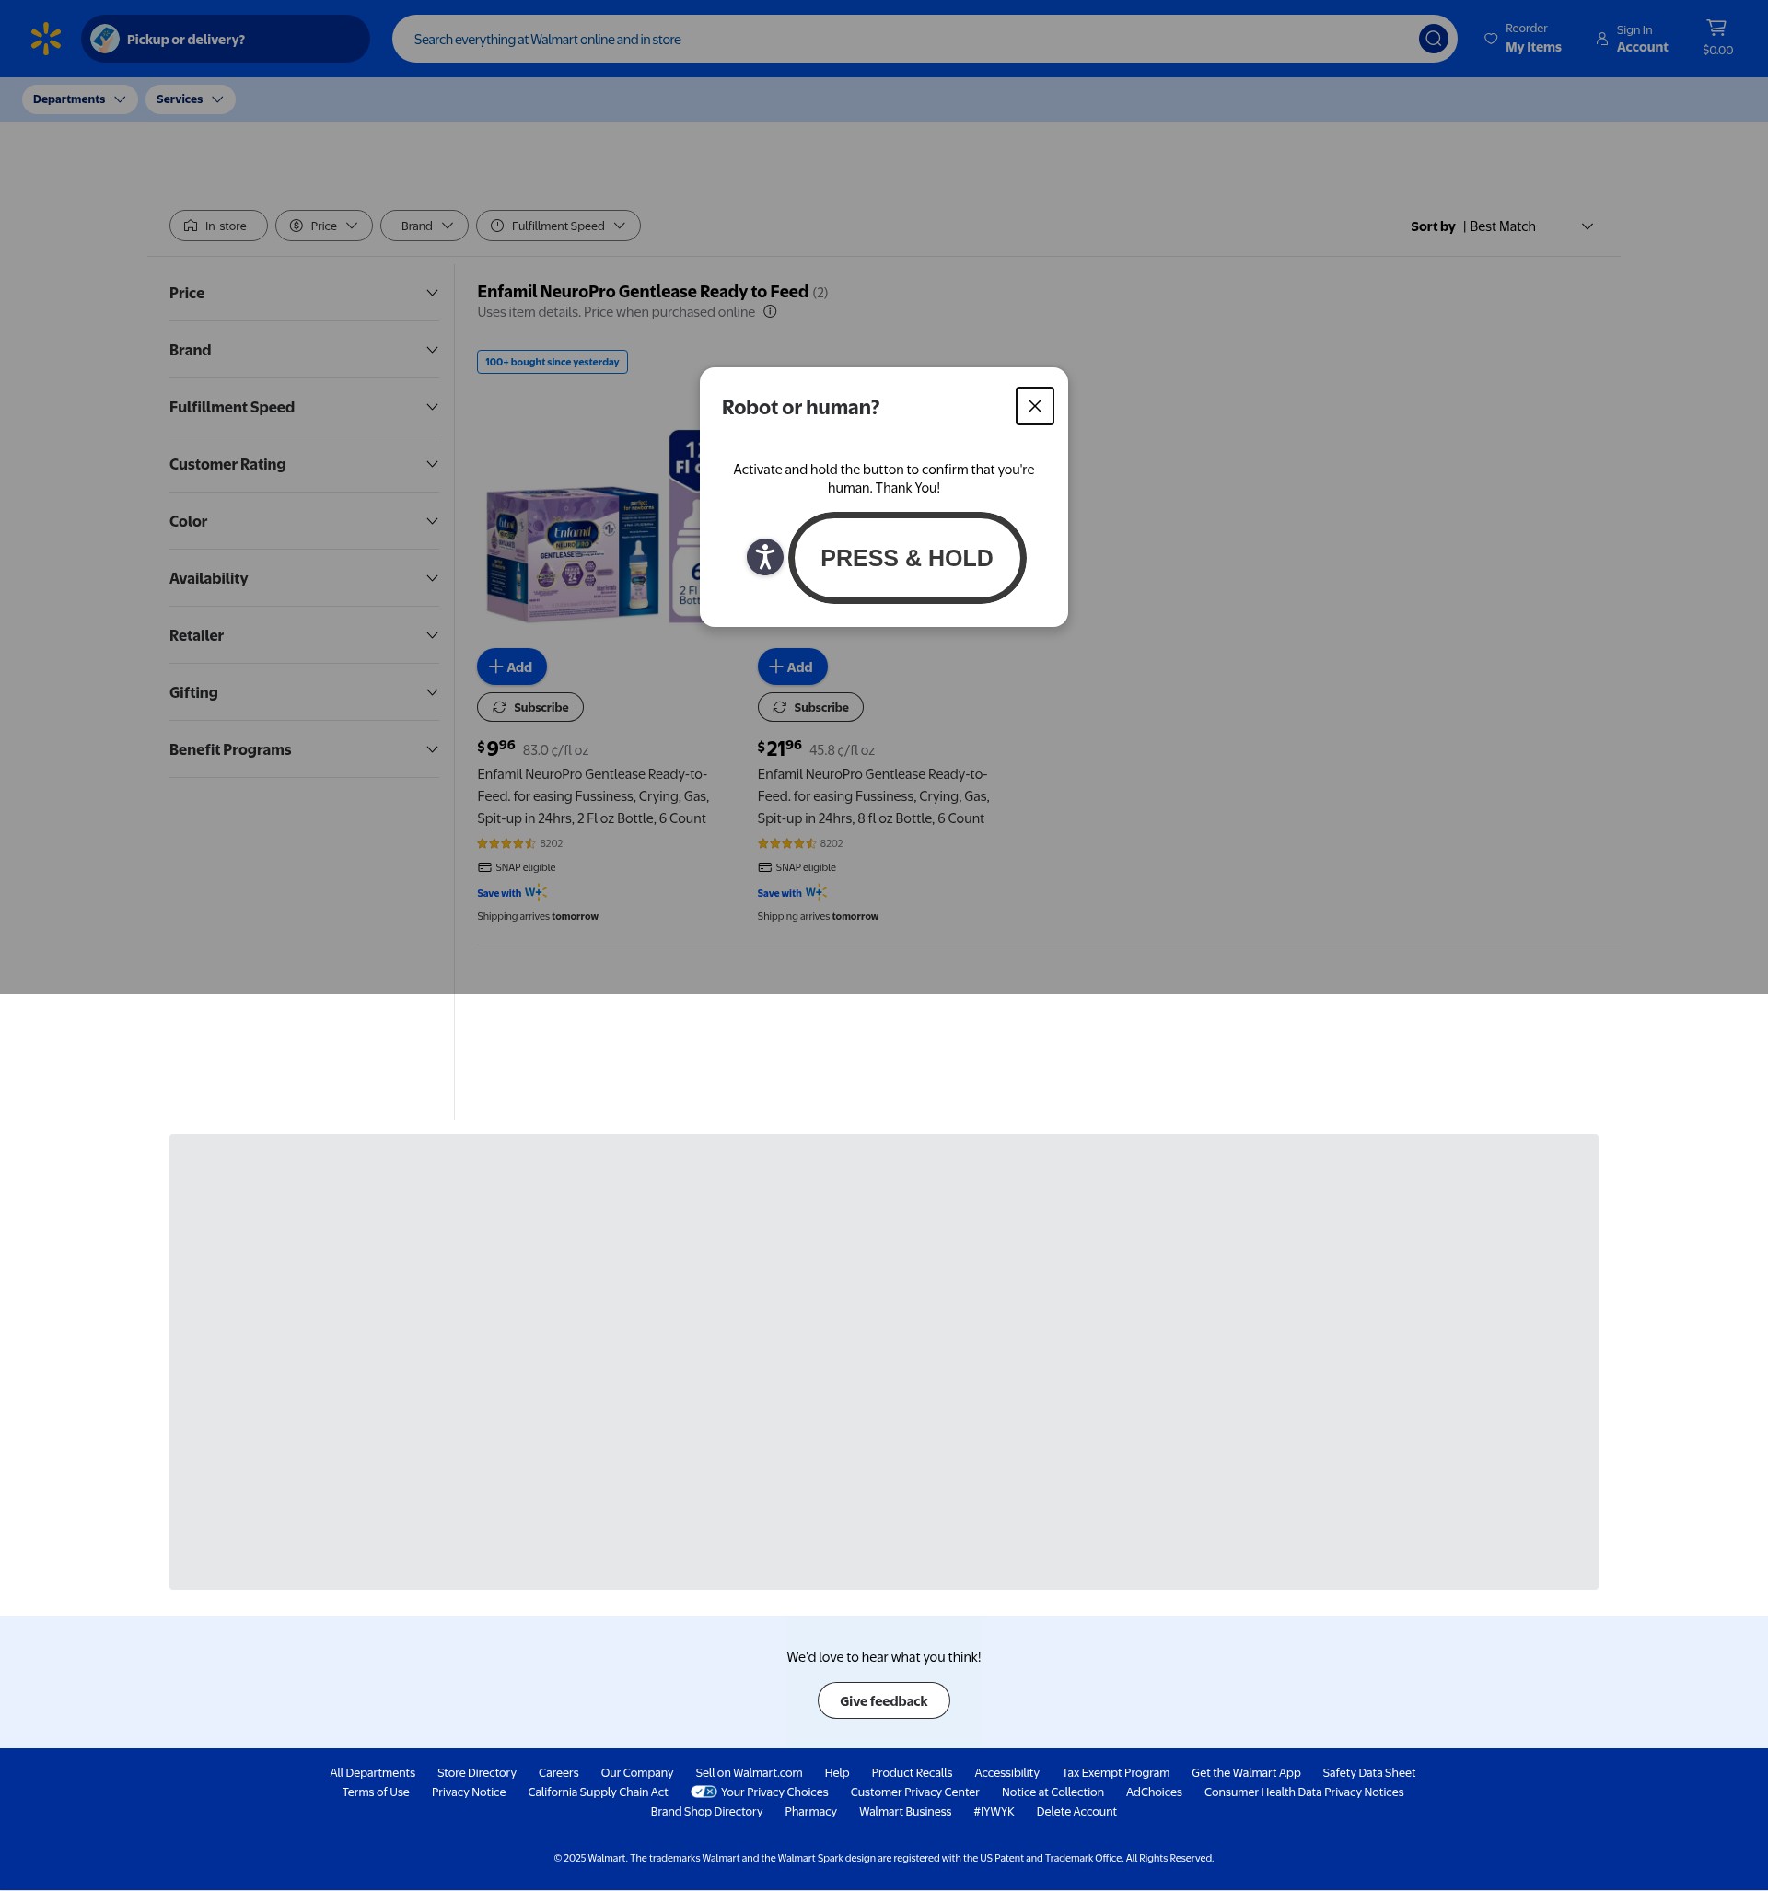The height and width of the screenshot is (1891, 1768).
Task: Expand the Price sidebar filter
Action: pos(304,293)
